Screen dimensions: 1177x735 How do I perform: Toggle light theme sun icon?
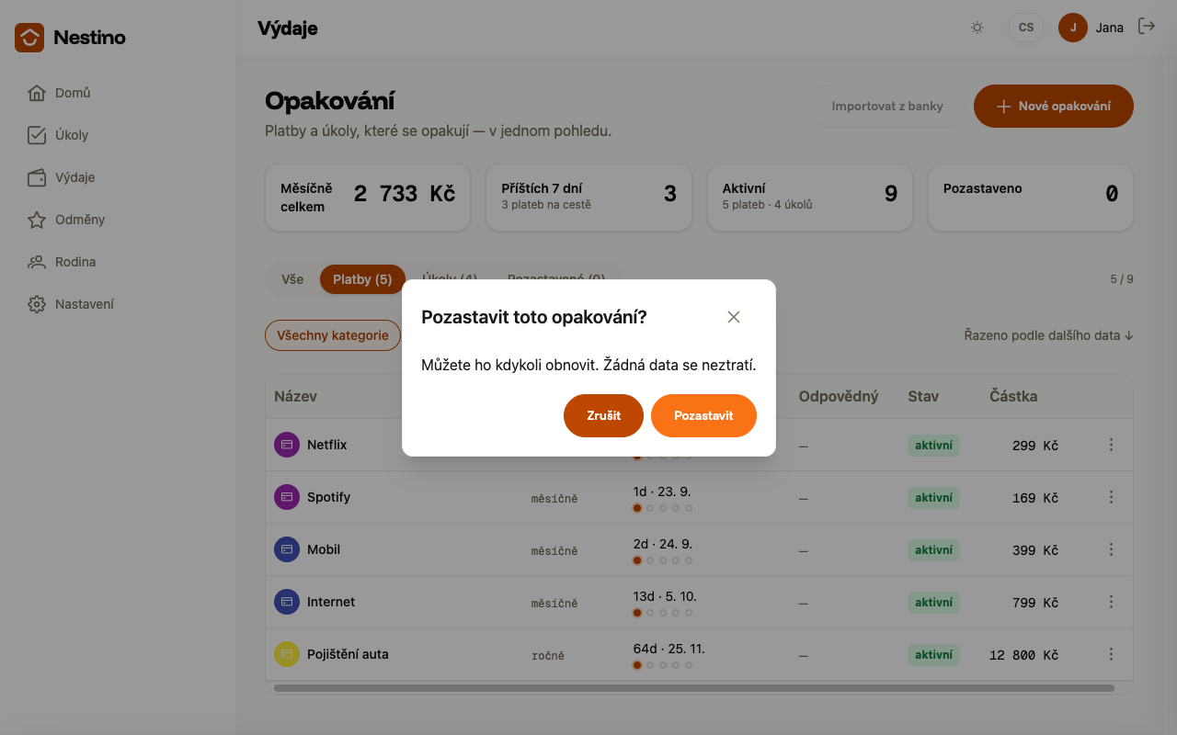(x=977, y=28)
